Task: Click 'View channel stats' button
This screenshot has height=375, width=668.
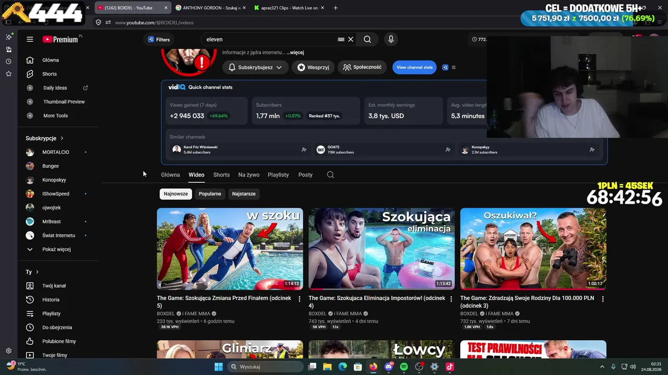Action: click(x=414, y=67)
